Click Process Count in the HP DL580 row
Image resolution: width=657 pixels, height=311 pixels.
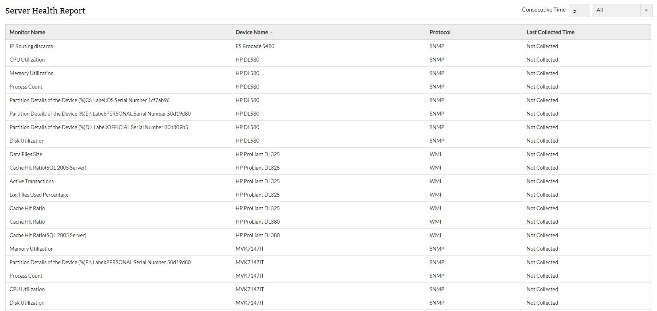coord(26,87)
